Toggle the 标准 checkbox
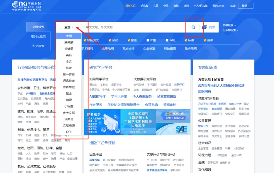274x173 pixels. click(186, 40)
